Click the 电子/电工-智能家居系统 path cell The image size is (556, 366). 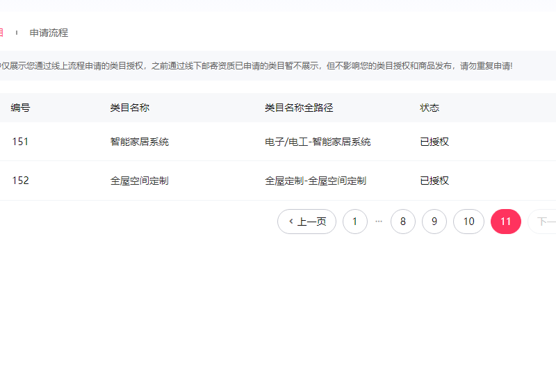(318, 142)
